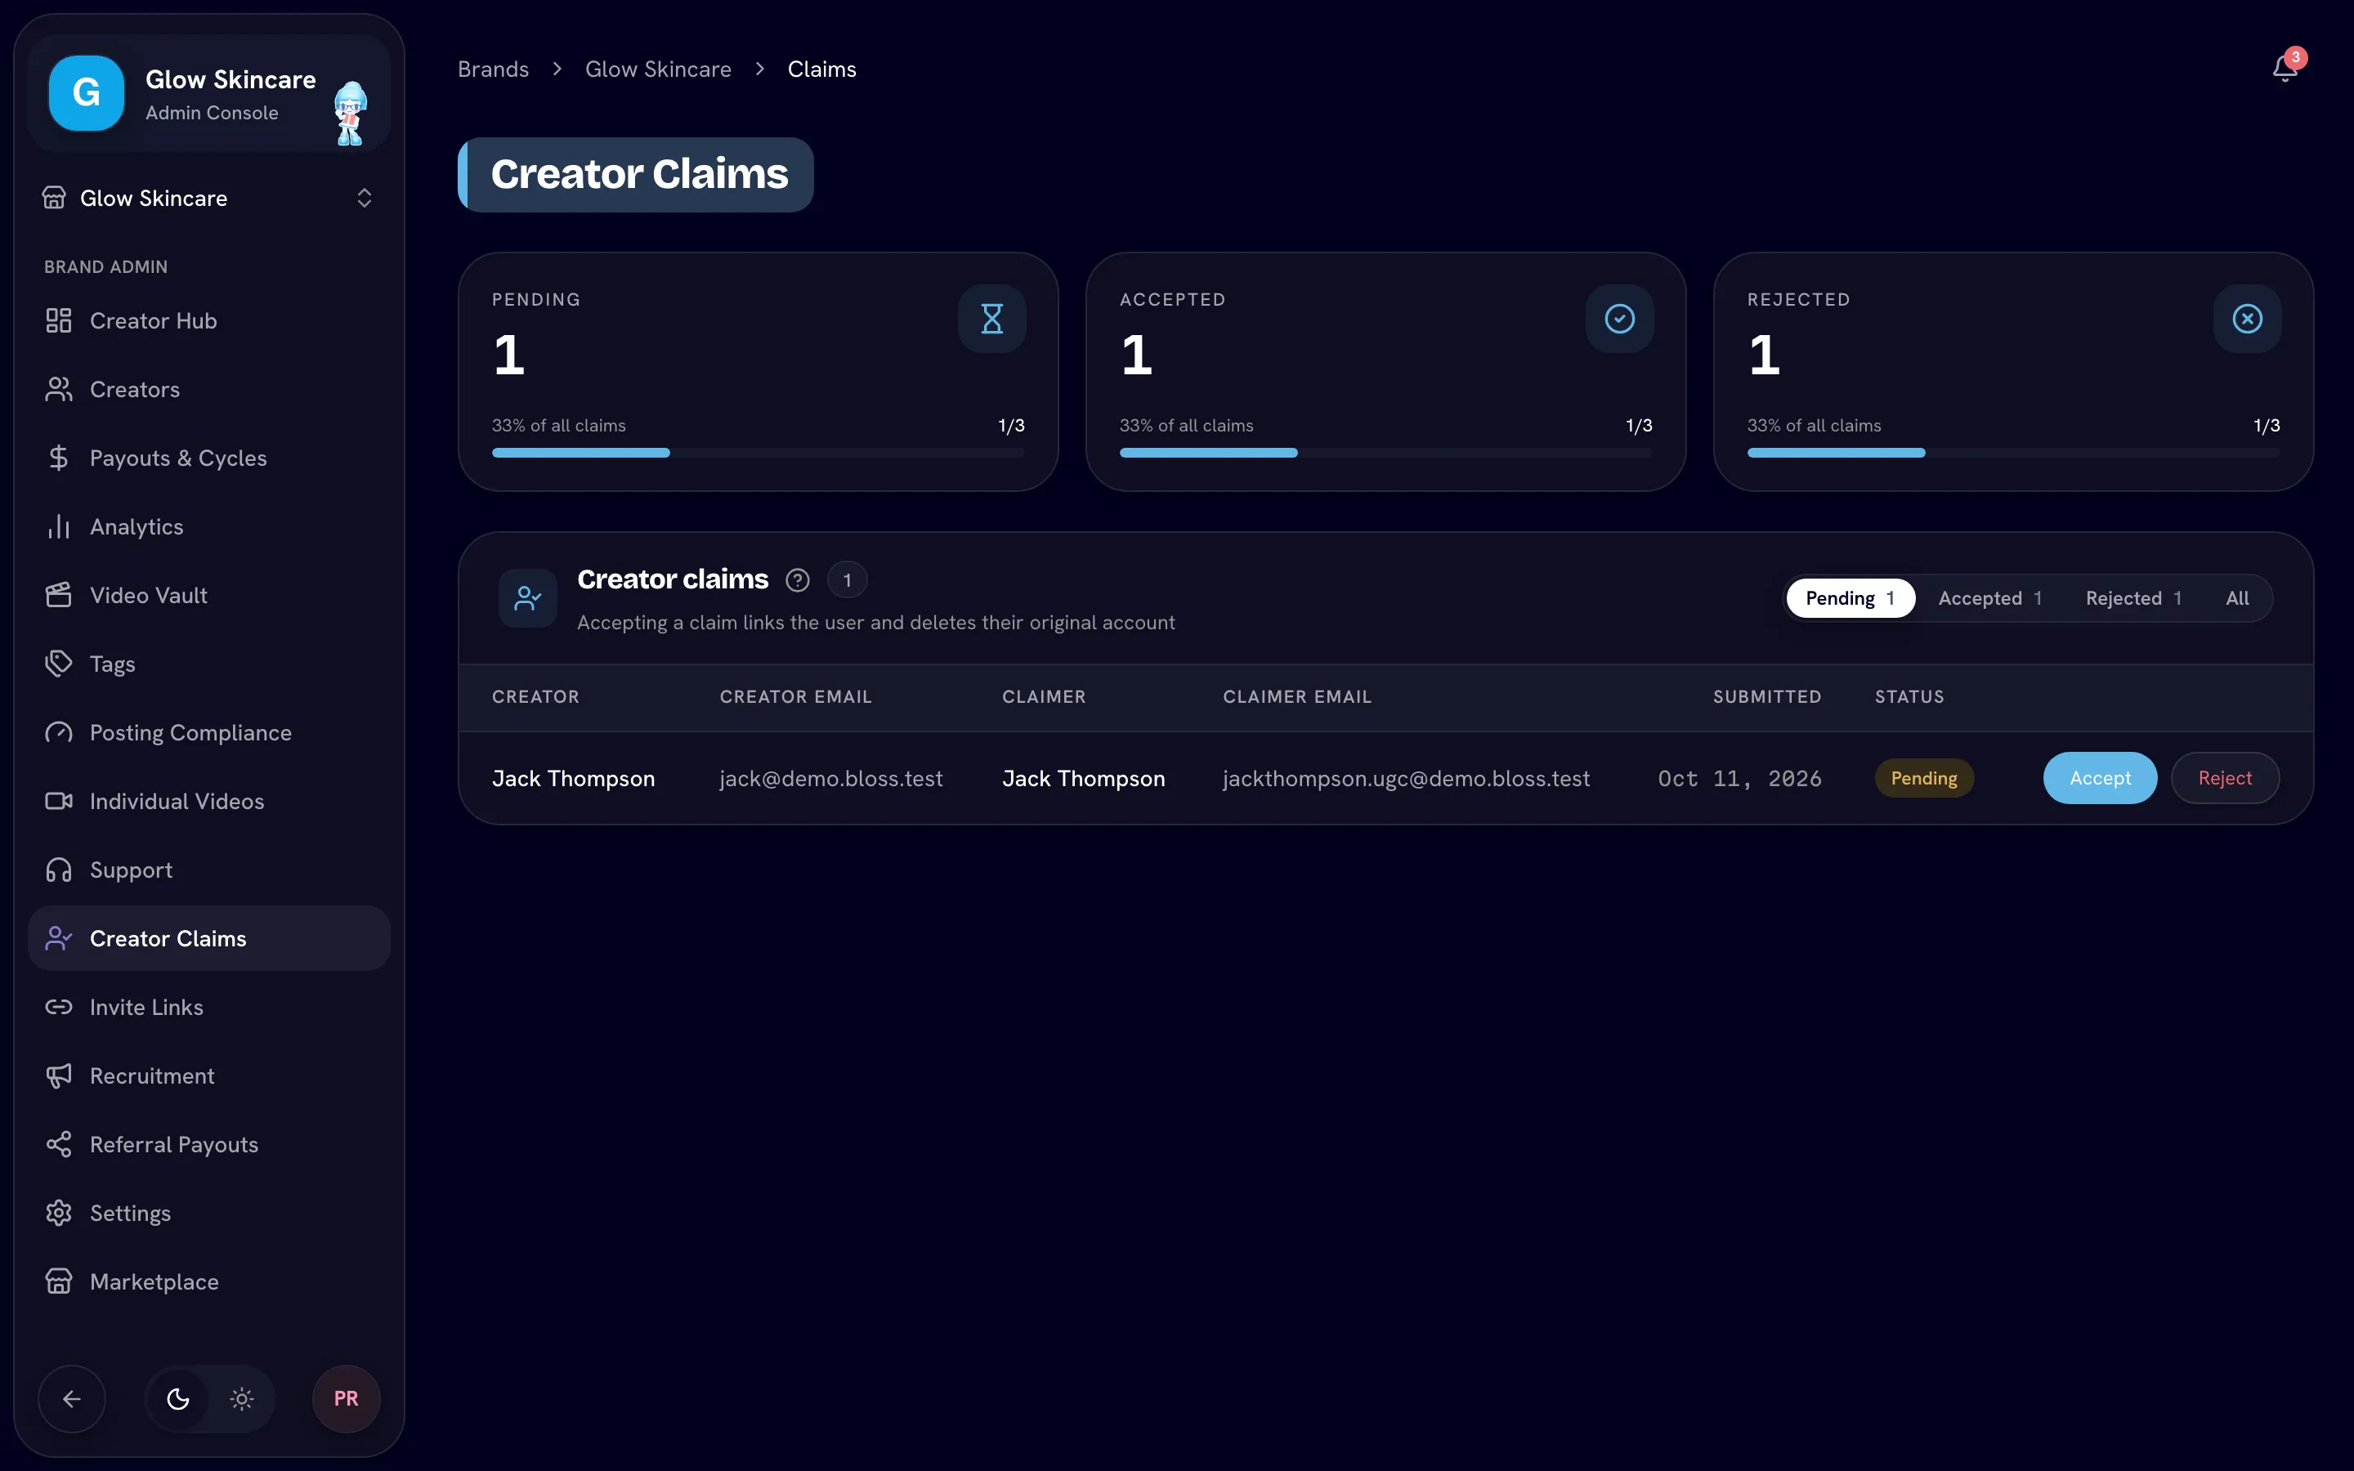Click the X circle icon on Rejected card

coord(2247,318)
